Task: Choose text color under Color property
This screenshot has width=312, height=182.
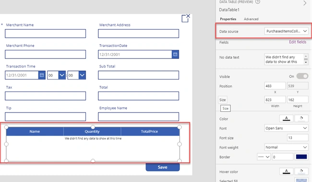Action: 287,118
